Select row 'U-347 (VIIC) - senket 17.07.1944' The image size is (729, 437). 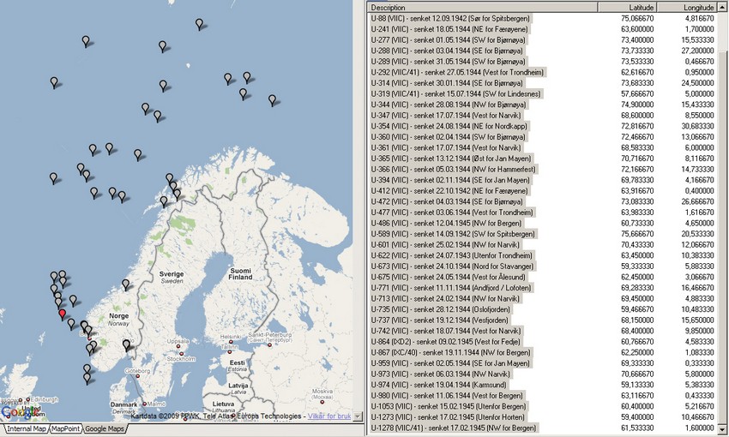click(x=543, y=115)
